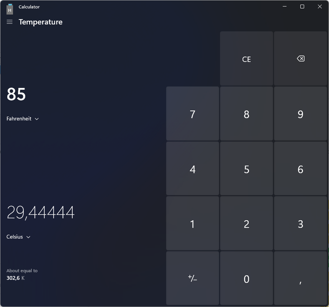
Task: Tap the digit 4 key
Action: (x=193, y=168)
